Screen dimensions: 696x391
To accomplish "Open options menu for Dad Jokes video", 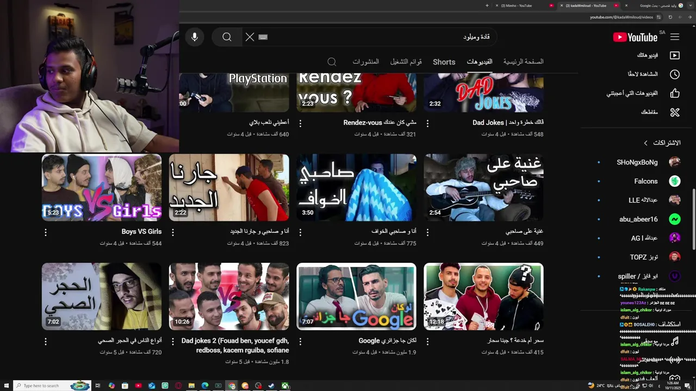I will coord(427,124).
